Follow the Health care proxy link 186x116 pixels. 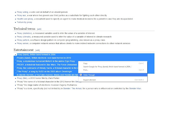click(24, 19)
